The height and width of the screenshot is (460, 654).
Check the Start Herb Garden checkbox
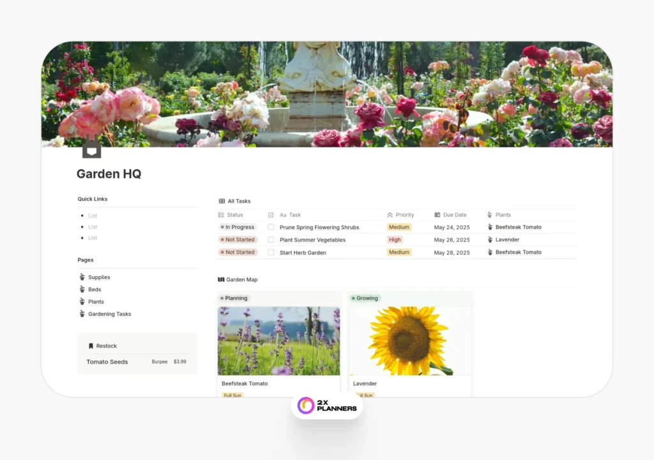(271, 252)
